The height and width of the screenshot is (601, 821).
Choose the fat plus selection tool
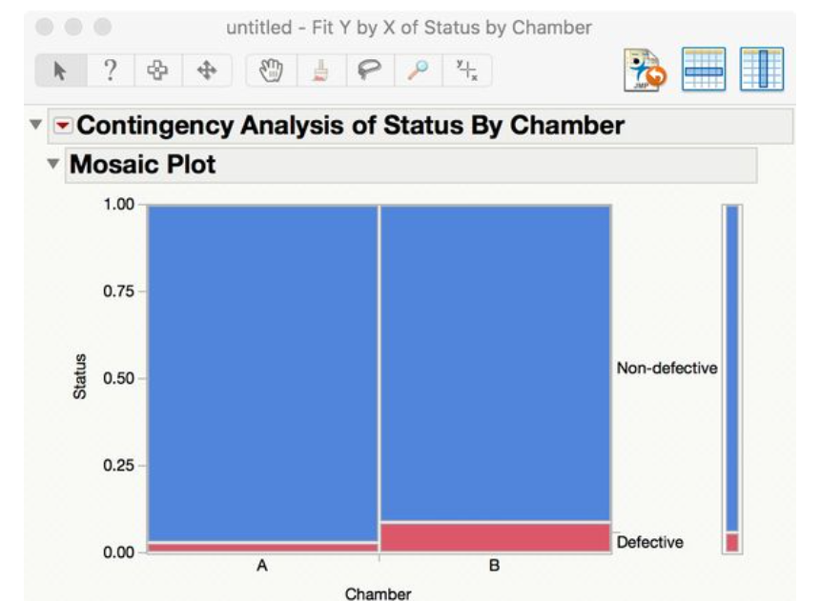(157, 70)
